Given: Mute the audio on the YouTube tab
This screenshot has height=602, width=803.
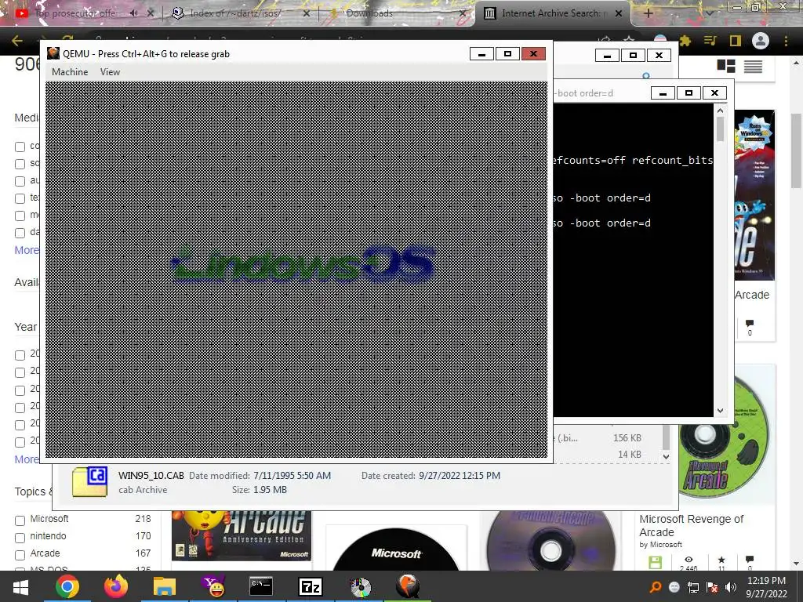Looking at the screenshot, I should click(x=133, y=13).
